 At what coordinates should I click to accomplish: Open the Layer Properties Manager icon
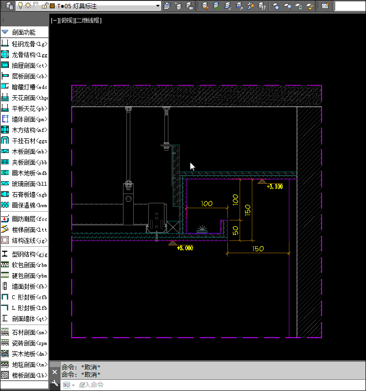(x=9, y=5)
